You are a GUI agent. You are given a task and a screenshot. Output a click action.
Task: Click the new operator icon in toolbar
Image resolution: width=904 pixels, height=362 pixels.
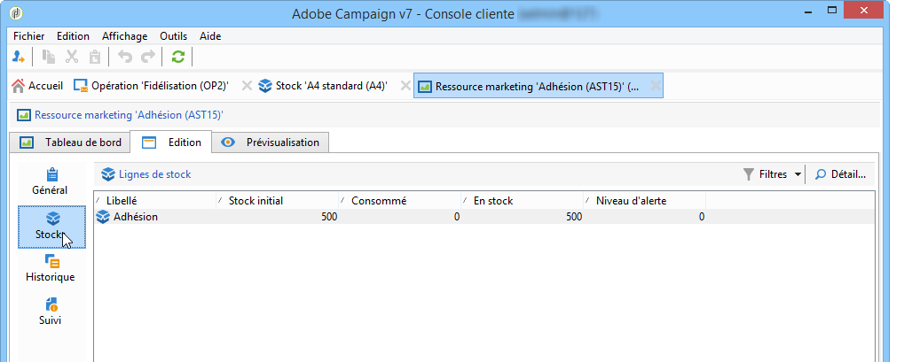tap(19, 57)
